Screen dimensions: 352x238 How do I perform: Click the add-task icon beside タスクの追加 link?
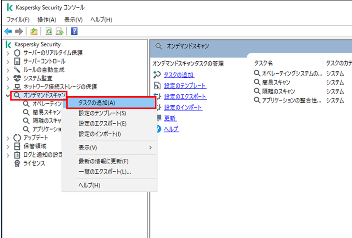157,75
